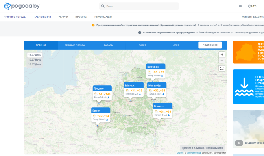Click the Минск wind direction arrow
The width and height of the screenshot is (264, 156).
coord(140,94)
